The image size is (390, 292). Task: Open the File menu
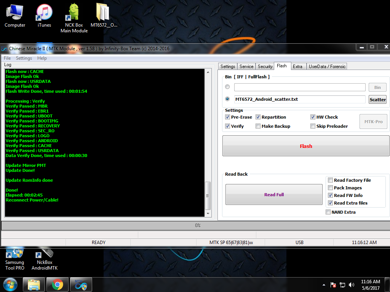tap(7, 58)
